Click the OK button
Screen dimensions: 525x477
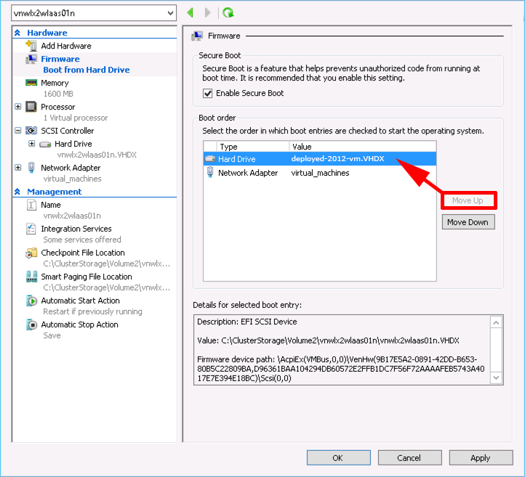pos(339,457)
